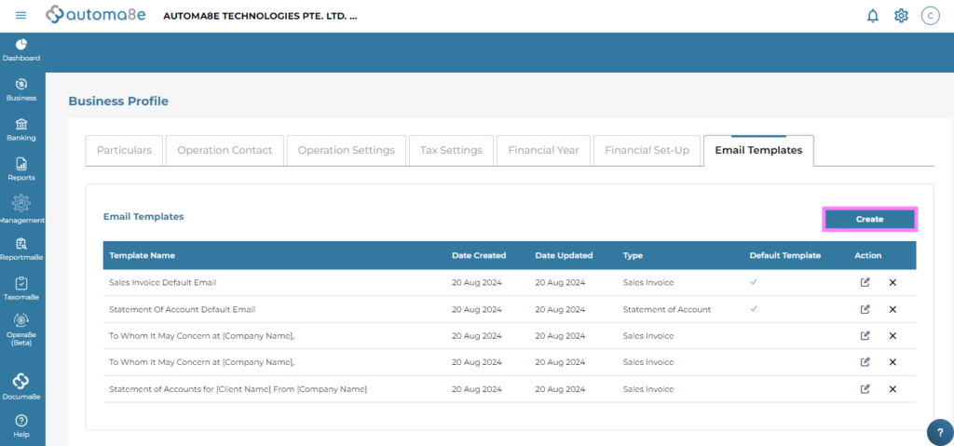This screenshot has width=954, height=446.
Task: Switch to the Operation Contact tab
Action: point(225,150)
